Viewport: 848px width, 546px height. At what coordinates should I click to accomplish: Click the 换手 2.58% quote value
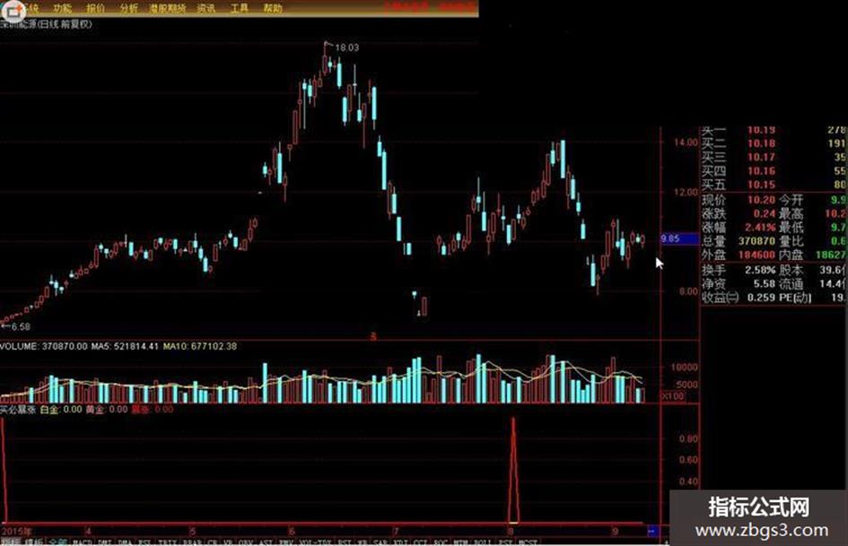coord(760,270)
